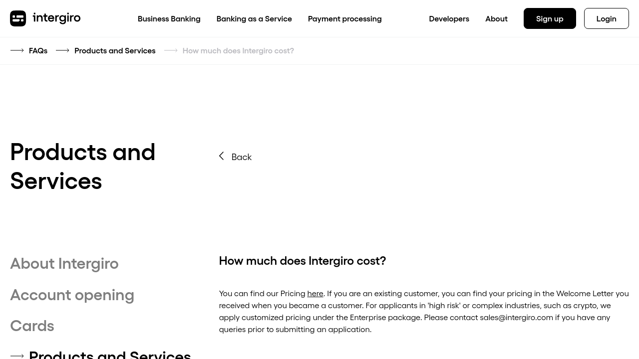Click the 'here' pricing link

click(x=315, y=293)
